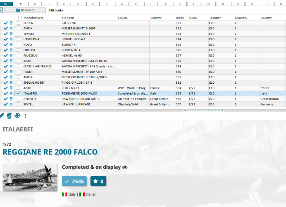This screenshot has height=207, width=286.
Task: Filter by the letter H tab
Action: point(136,4)
